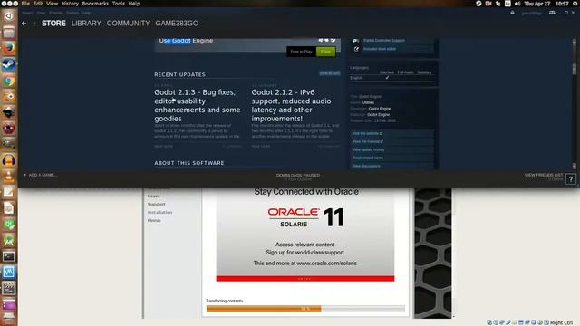The image size is (580, 326).
Task: Click the Steam account name dropdown
Action: (x=532, y=13)
